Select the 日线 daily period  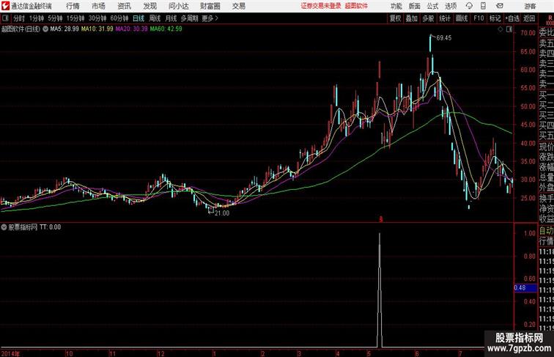pyautogui.click(x=138, y=18)
